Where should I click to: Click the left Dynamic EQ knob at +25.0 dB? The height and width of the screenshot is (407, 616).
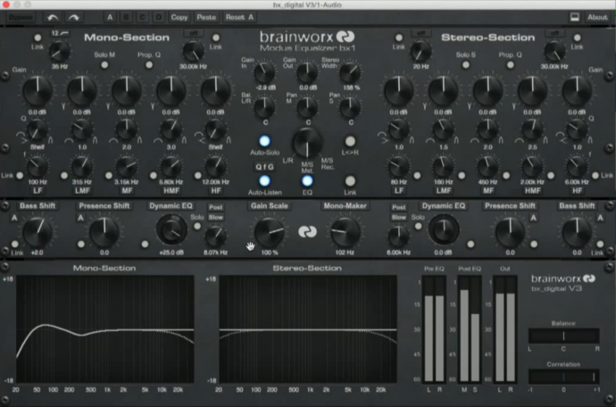171,229
